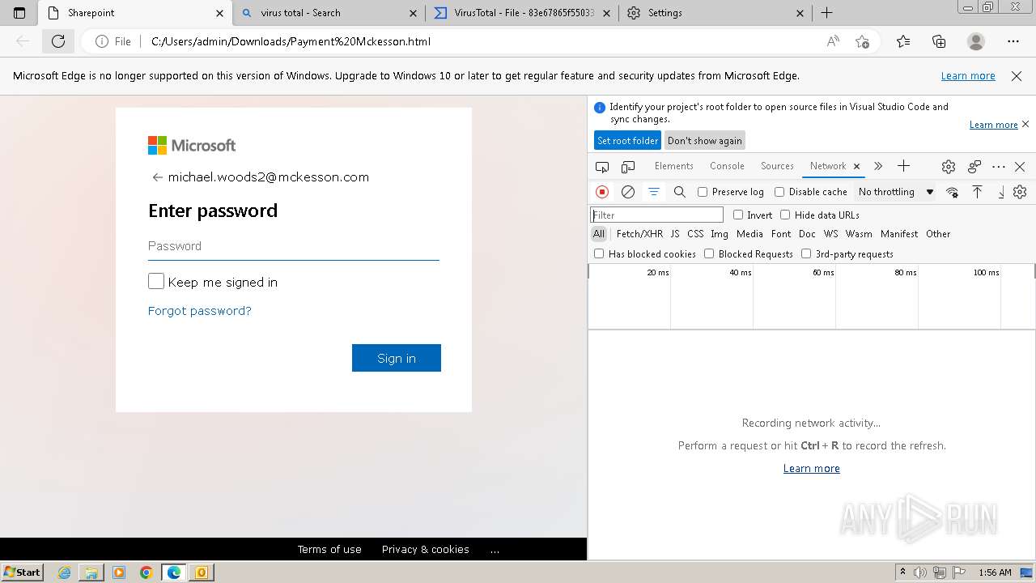Click the blue Sign in button

coord(397,358)
